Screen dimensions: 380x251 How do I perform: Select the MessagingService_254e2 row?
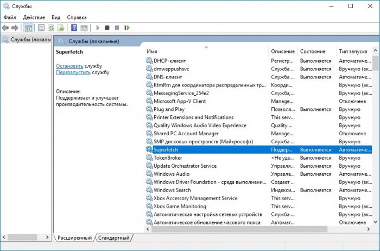tap(258, 93)
